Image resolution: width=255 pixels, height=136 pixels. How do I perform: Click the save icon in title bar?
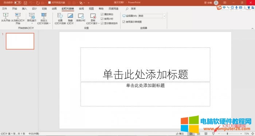pos(25,3)
